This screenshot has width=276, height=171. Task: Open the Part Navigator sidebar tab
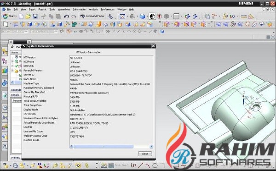coord(5,61)
